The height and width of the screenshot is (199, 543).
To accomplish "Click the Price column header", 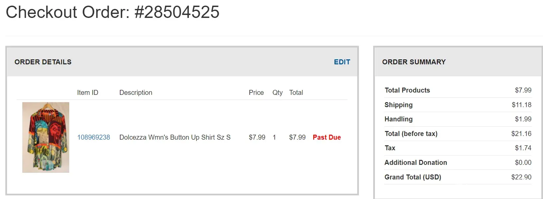I will click(x=256, y=93).
